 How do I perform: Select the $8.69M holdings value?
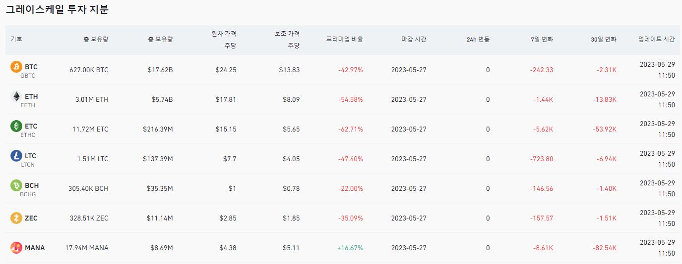(x=162, y=248)
